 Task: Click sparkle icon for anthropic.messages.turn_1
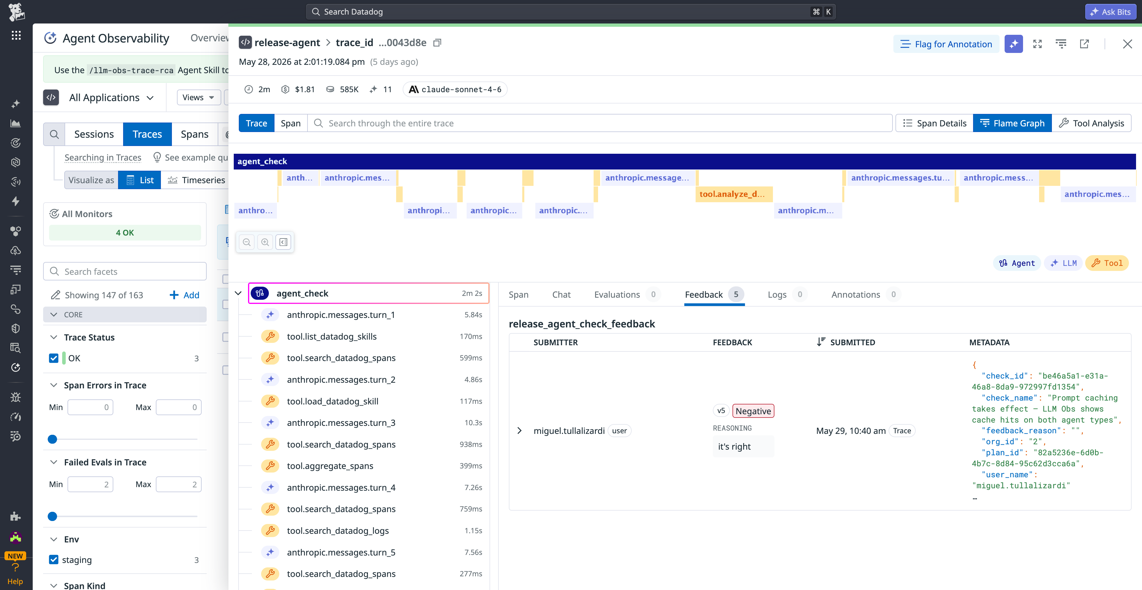(x=270, y=315)
